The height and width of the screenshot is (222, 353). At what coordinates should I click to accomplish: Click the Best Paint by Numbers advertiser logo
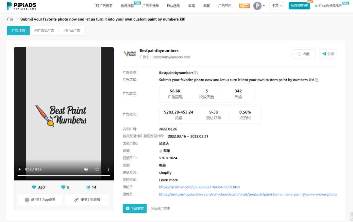(130, 54)
